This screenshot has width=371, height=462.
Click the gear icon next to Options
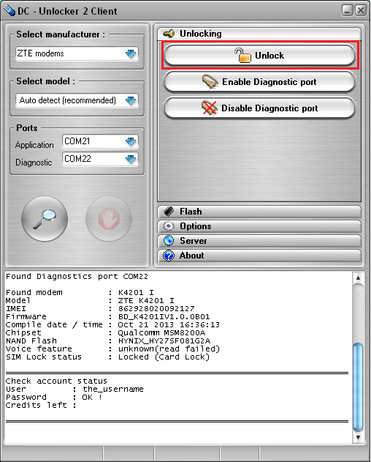coord(169,226)
